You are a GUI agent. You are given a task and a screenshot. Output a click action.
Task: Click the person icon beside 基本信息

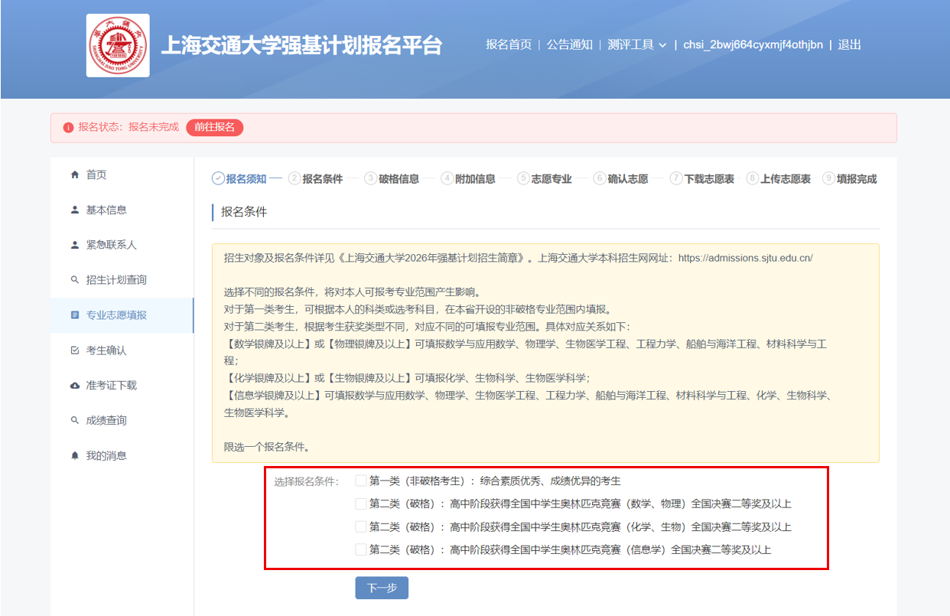coord(75,210)
